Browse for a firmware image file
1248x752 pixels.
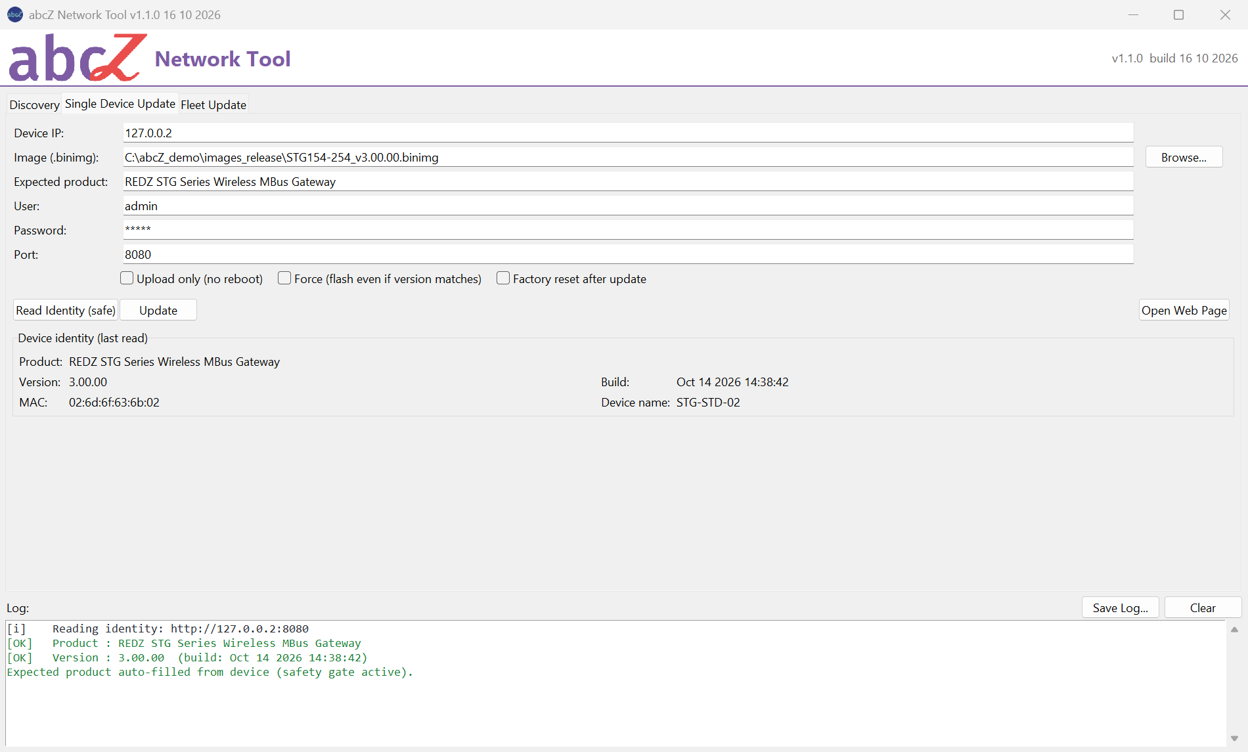coord(1184,157)
